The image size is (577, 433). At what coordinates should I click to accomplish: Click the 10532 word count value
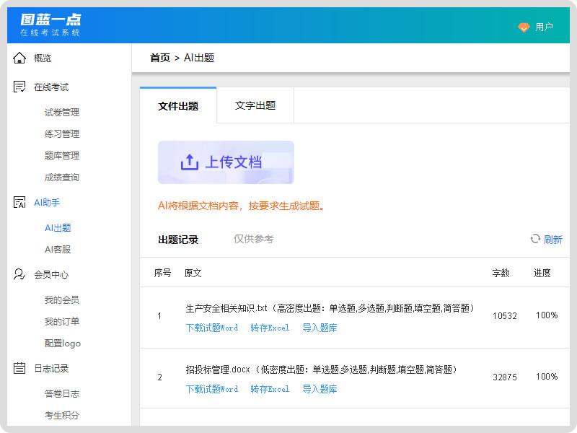505,316
